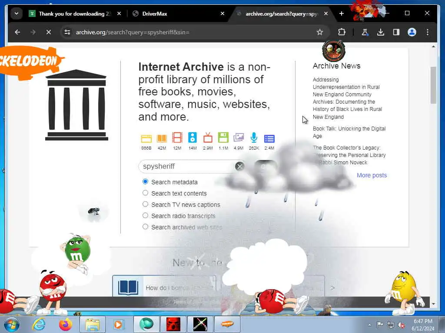This screenshot has width=445, height=333.
Task: Open the More posts link
Action: click(372, 175)
